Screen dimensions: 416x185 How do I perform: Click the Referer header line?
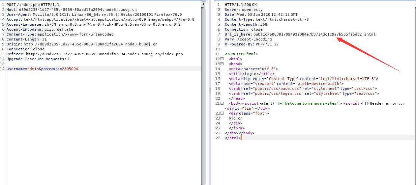click(x=95, y=54)
